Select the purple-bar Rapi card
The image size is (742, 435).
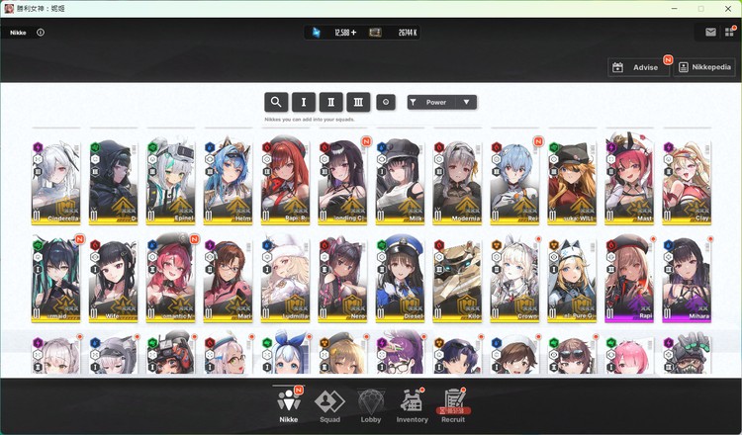point(629,280)
